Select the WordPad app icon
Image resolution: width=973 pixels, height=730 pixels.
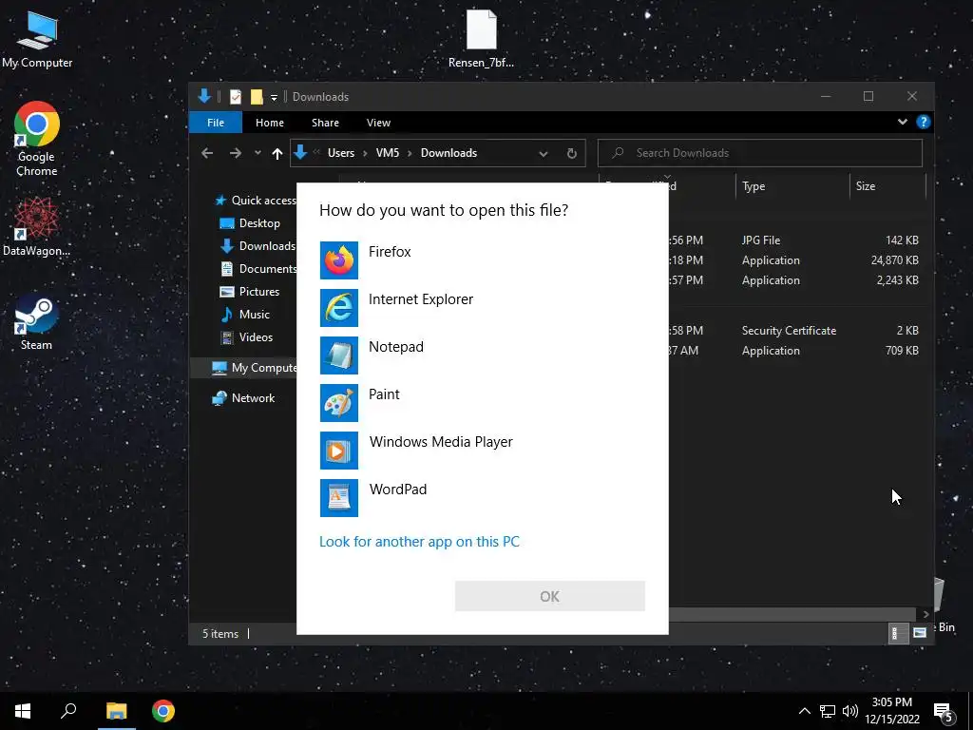tap(339, 498)
